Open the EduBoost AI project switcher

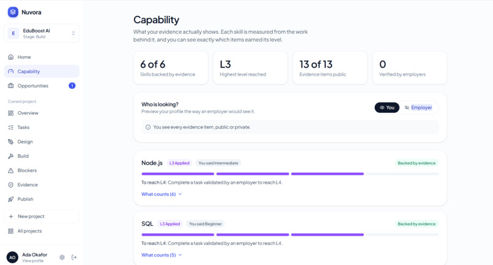pos(42,34)
